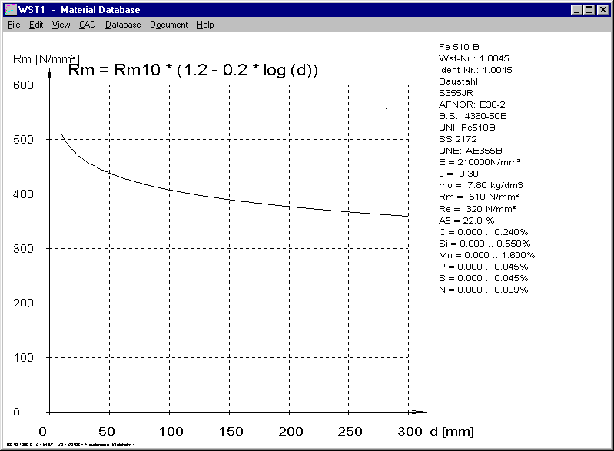This screenshot has height=451, width=614.
Task: Open the View menu
Action: pos(61,25)
